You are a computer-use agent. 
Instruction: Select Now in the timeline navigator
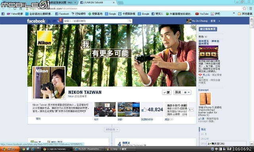[x=203, y=129]
